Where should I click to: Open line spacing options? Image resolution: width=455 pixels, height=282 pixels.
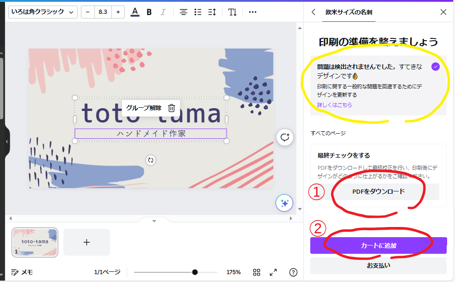212,12
